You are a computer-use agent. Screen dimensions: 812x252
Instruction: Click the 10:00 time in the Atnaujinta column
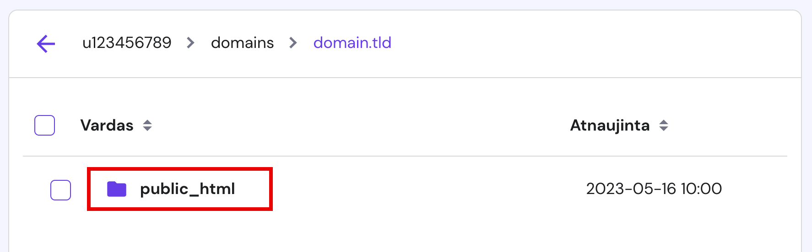701,189
